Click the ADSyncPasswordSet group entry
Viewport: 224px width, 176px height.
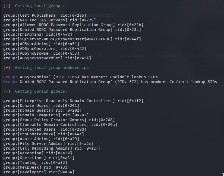(x=47, y=58)
